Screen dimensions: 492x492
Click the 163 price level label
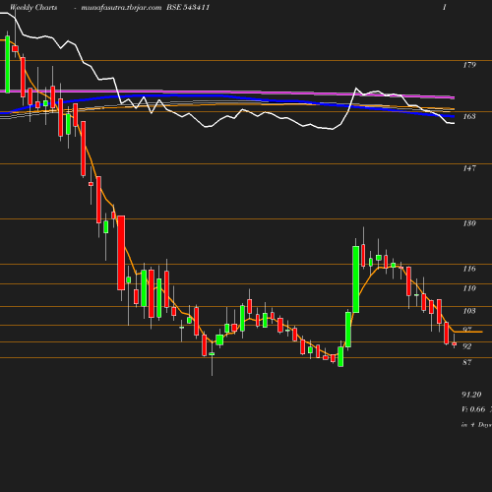tap(469, 116)
